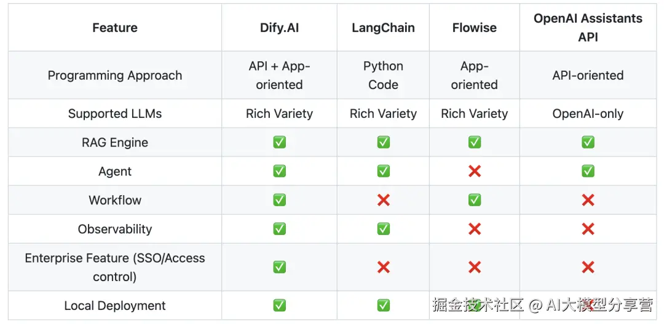Click the Programming Approach row label
This screenshot has width=664, height=324.
[x=115, y=75]
